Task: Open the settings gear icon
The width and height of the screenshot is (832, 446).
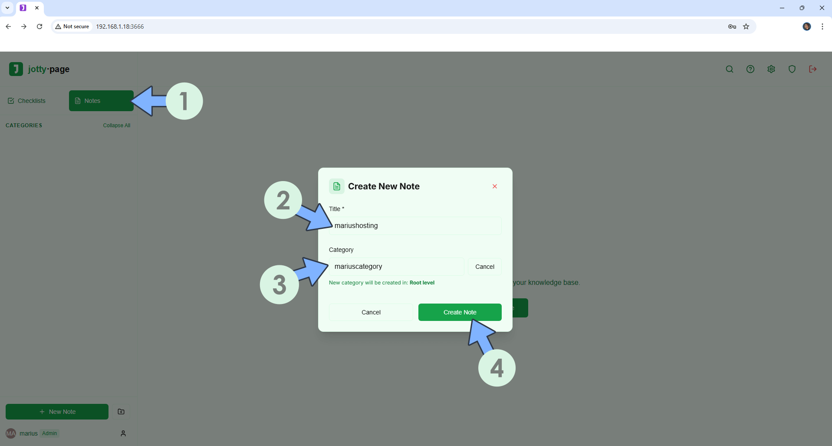Action: coord(771,69)
